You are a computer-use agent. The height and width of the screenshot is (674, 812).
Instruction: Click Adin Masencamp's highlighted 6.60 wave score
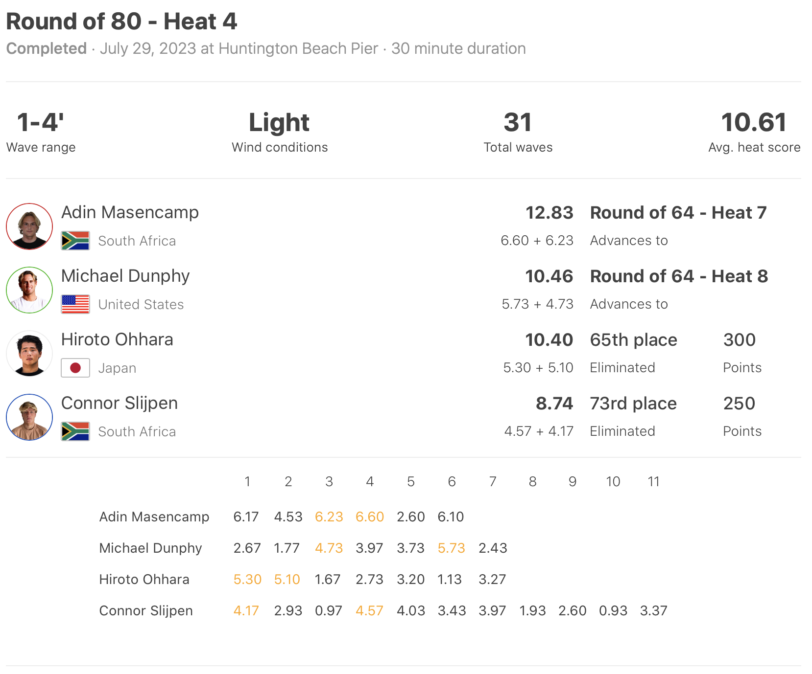(370, 517)
